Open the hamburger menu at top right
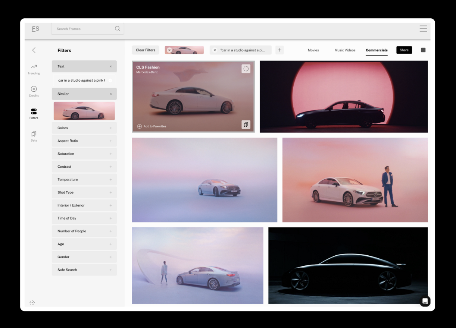The height and width of the screenshot is (328, 456). (423, 29)
